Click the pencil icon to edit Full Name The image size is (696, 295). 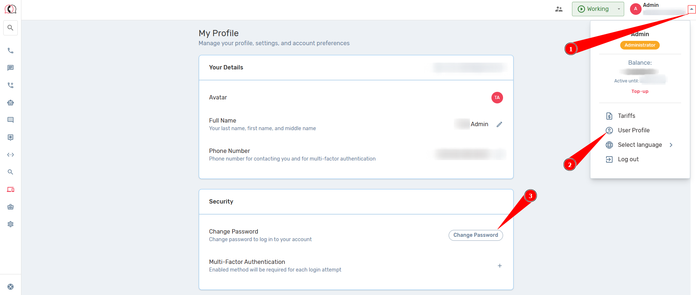499,124
